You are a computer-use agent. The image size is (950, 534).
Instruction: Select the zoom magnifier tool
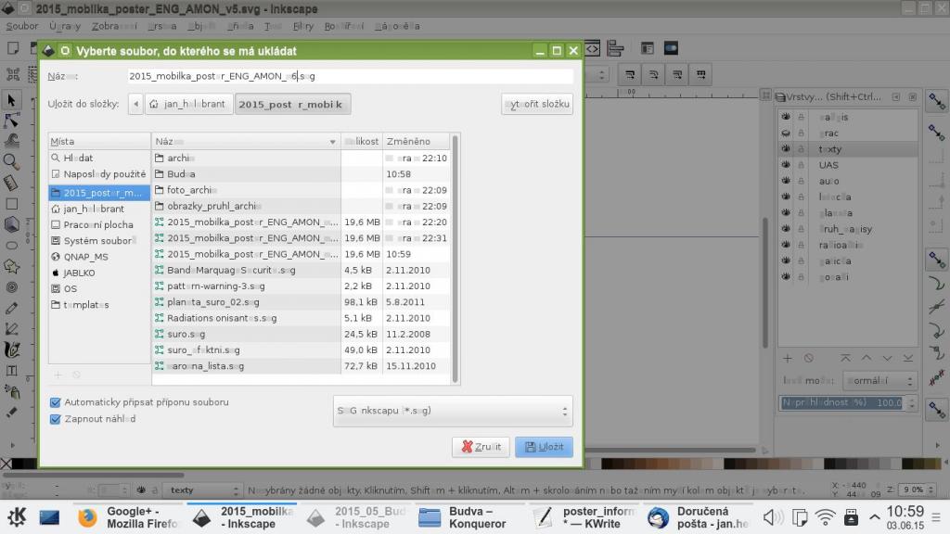11,161
